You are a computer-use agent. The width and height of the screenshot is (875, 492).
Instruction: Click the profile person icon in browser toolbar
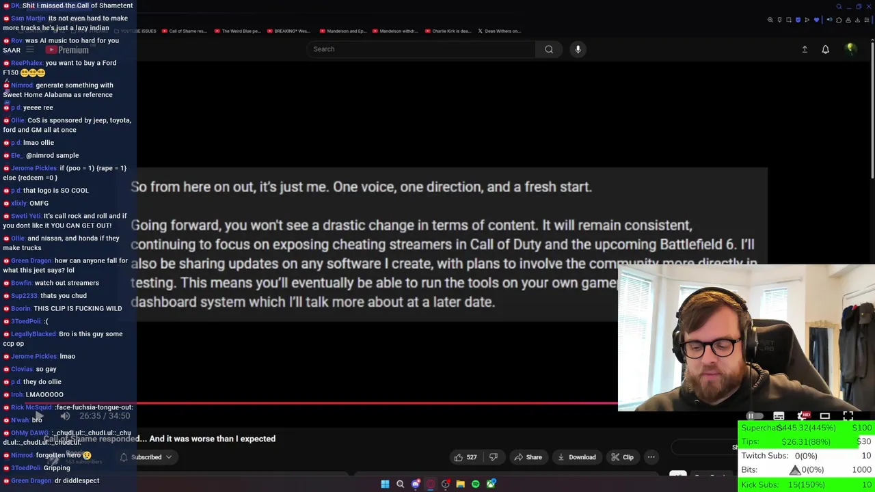(x=848, y=20)
